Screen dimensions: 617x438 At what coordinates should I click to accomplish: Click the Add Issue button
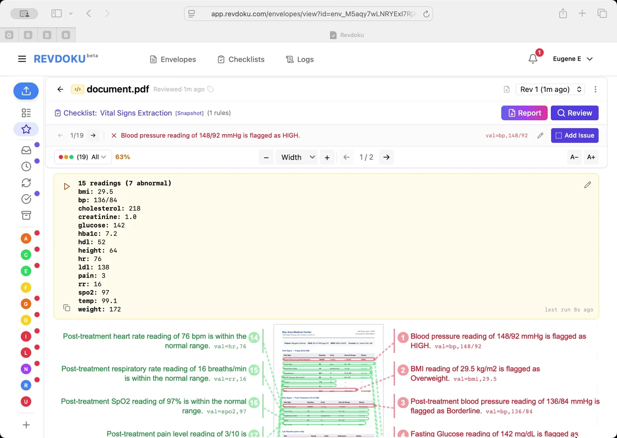[574, 135]
